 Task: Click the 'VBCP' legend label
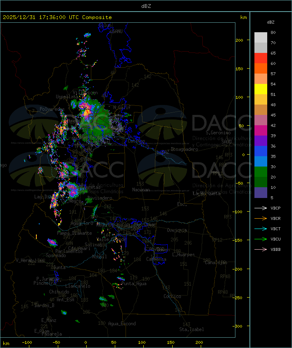[x=275, y=208]
